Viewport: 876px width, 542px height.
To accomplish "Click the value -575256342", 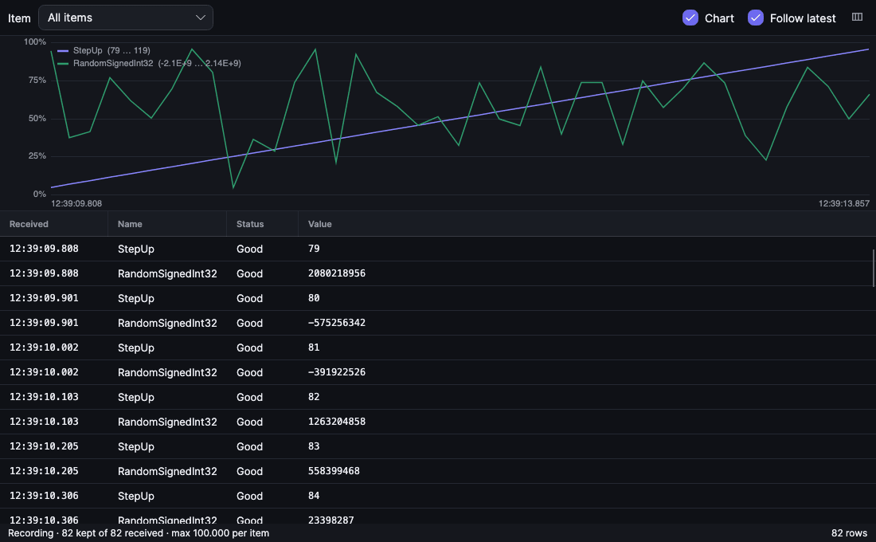I will 336,323.
